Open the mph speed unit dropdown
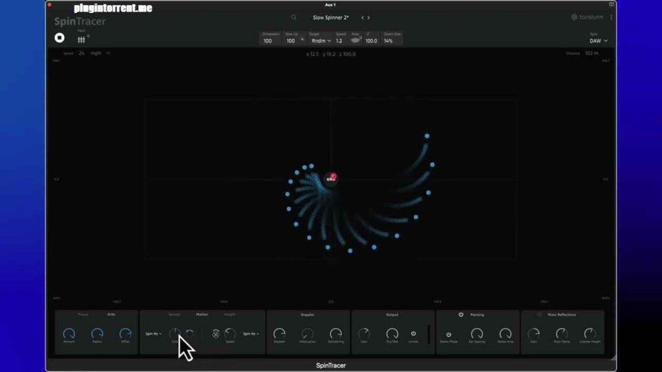662x372 pixels. pos(100,53)
